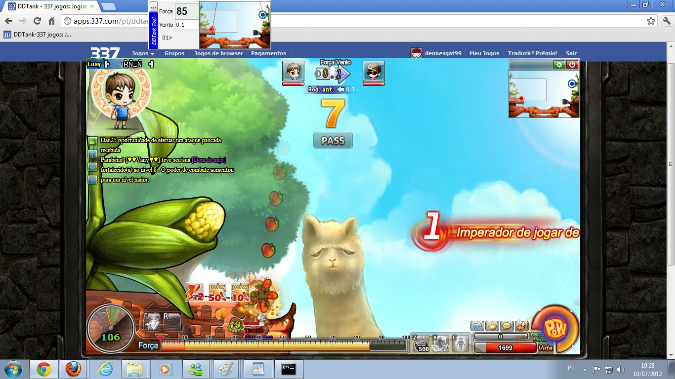Click the DDTank-337 jogos bookmark

(38, 35)
